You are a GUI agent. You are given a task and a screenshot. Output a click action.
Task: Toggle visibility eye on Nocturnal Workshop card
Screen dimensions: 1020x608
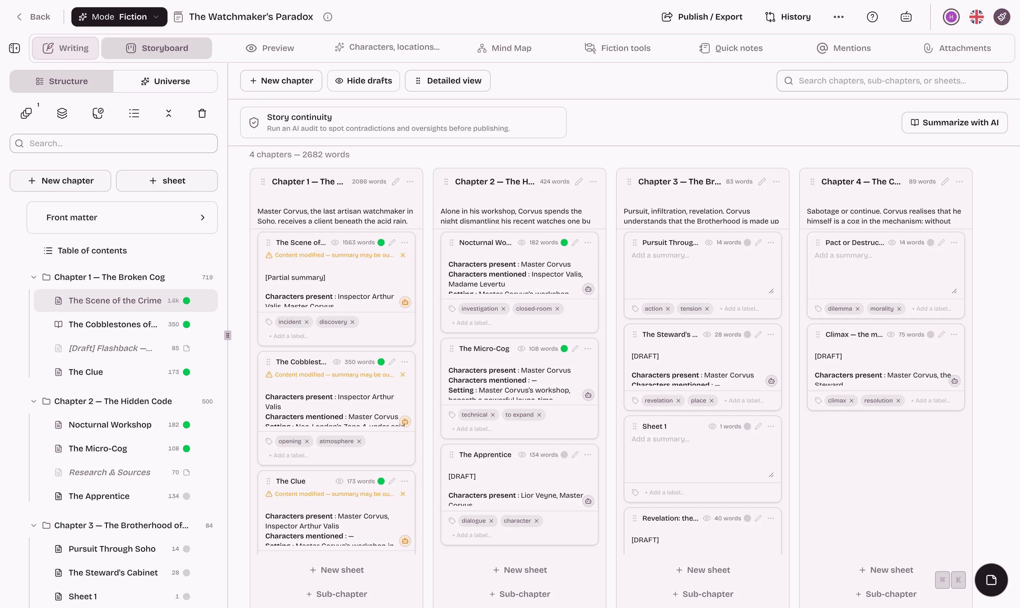click(x=521, y=243)
